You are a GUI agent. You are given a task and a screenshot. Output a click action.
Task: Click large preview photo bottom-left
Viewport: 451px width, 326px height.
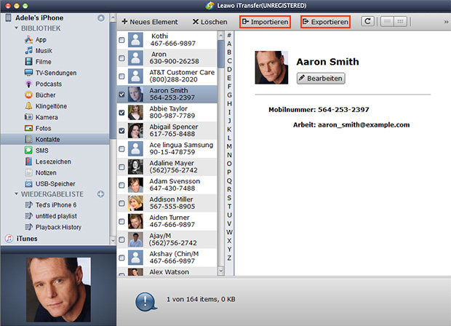[58, 290]
